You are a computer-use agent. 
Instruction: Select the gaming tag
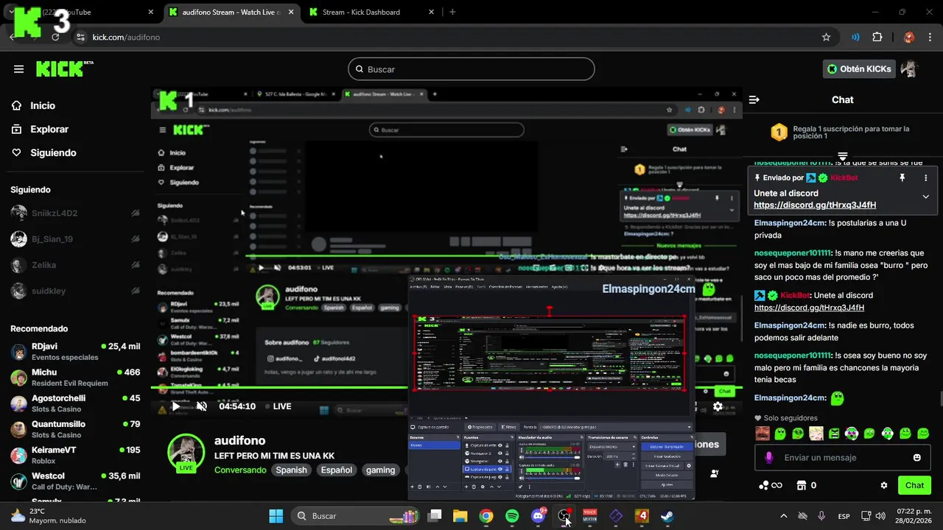380,470
